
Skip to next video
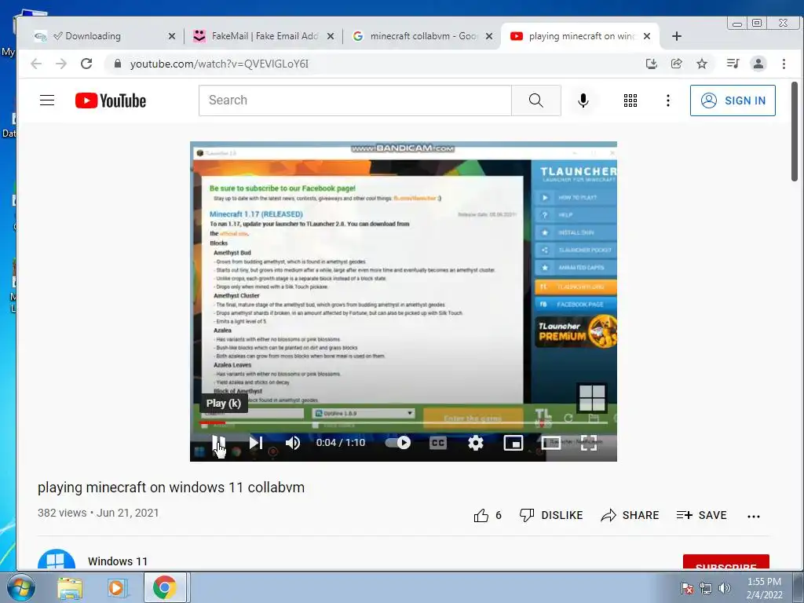256,443
